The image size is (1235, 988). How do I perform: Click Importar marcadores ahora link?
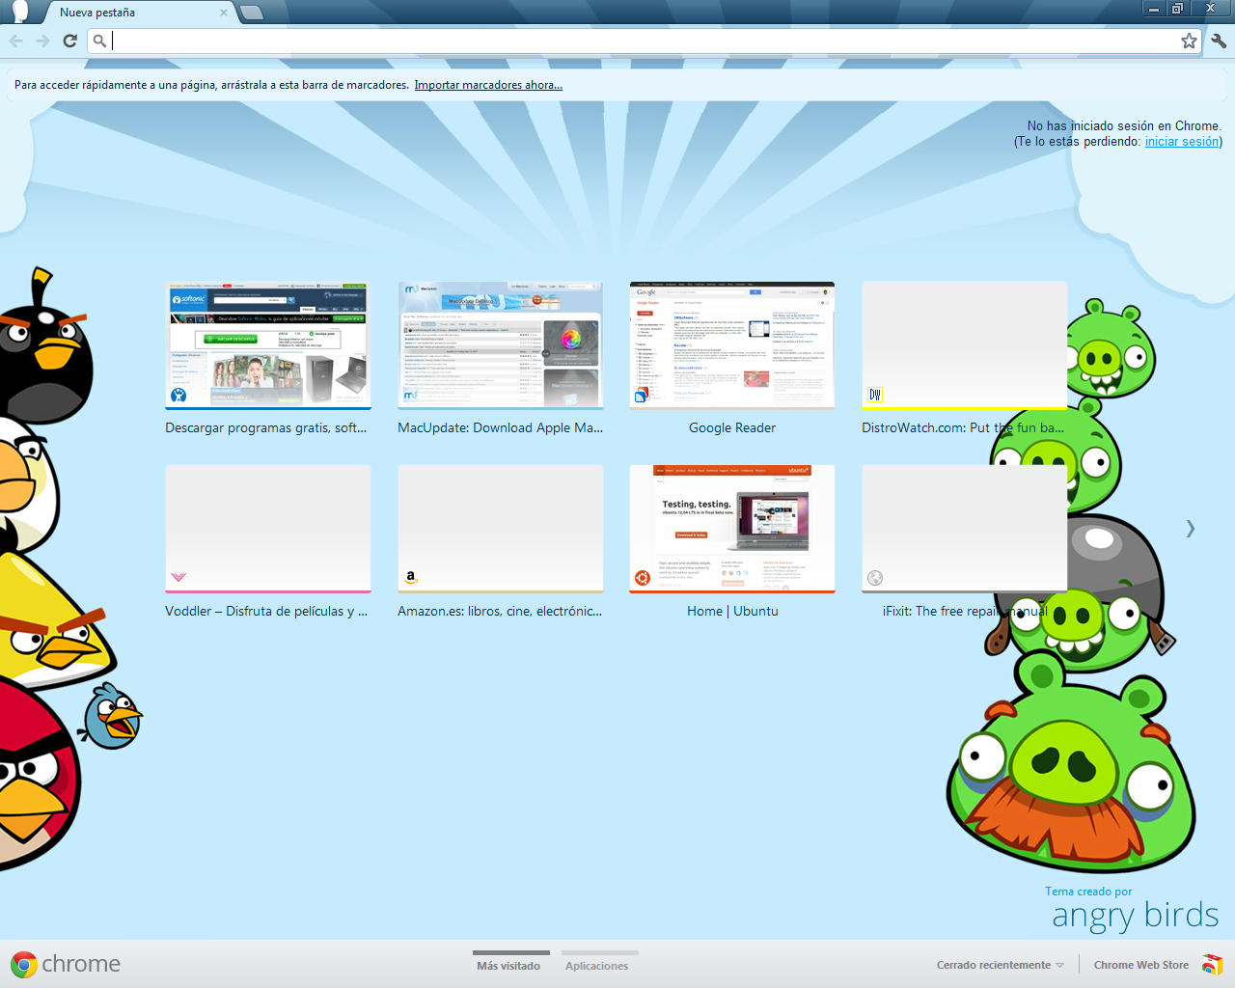(x=488, y=85)
